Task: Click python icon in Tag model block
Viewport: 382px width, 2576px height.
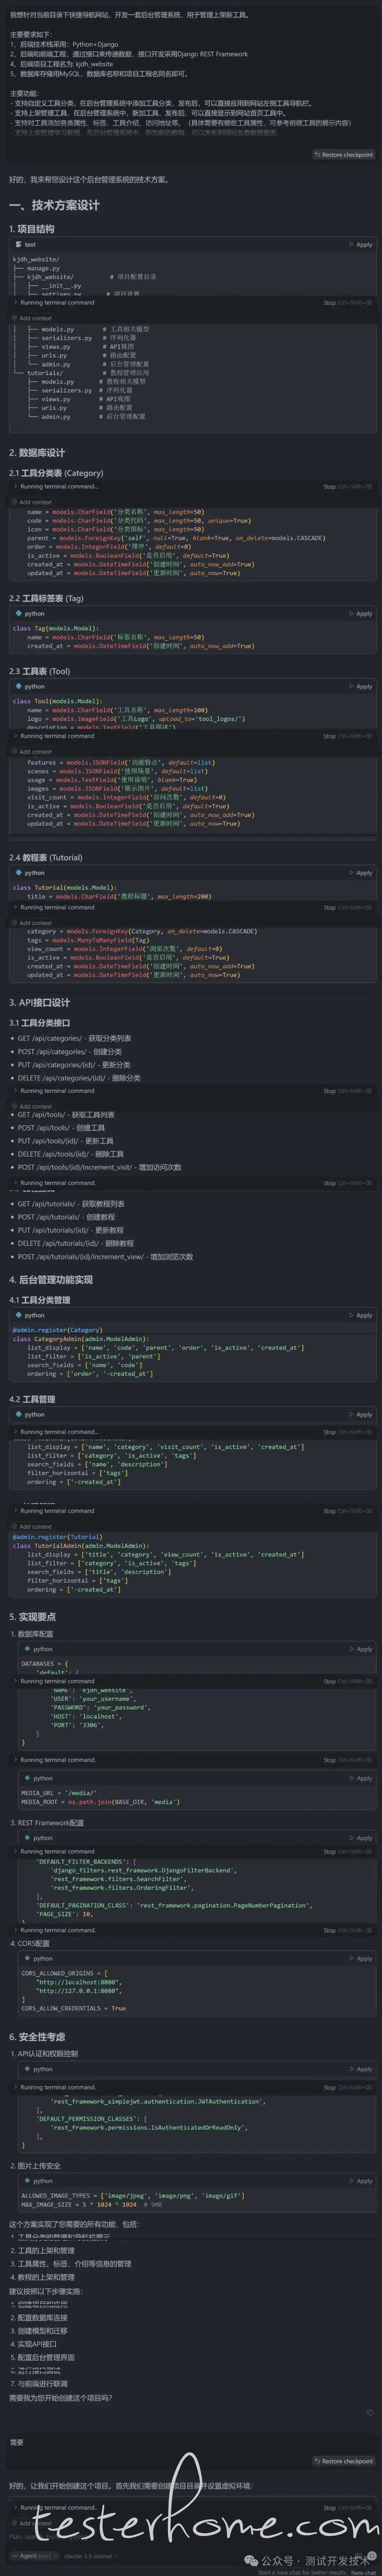Action: 19,614
